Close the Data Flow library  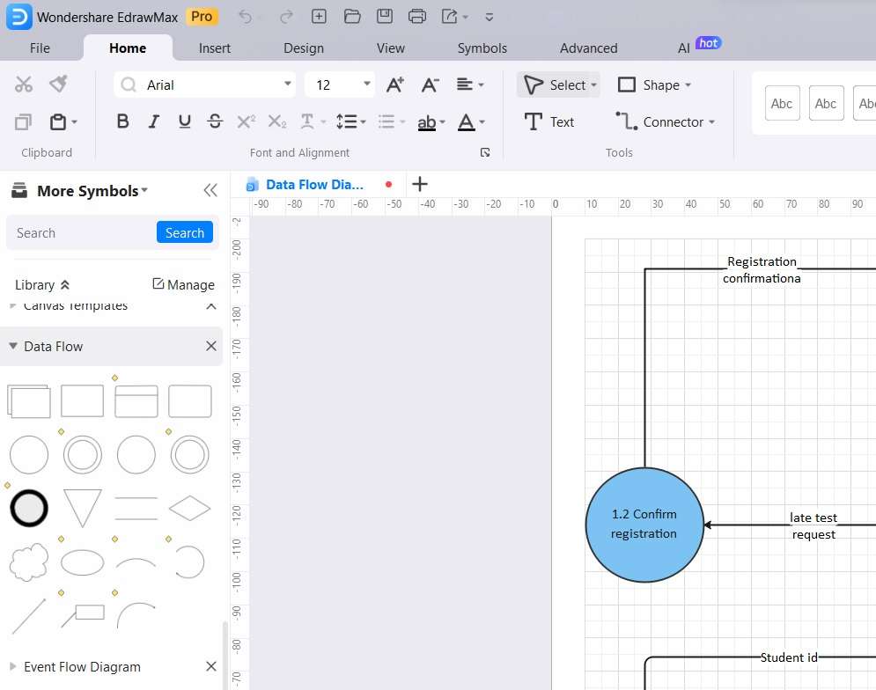point(211,347)
